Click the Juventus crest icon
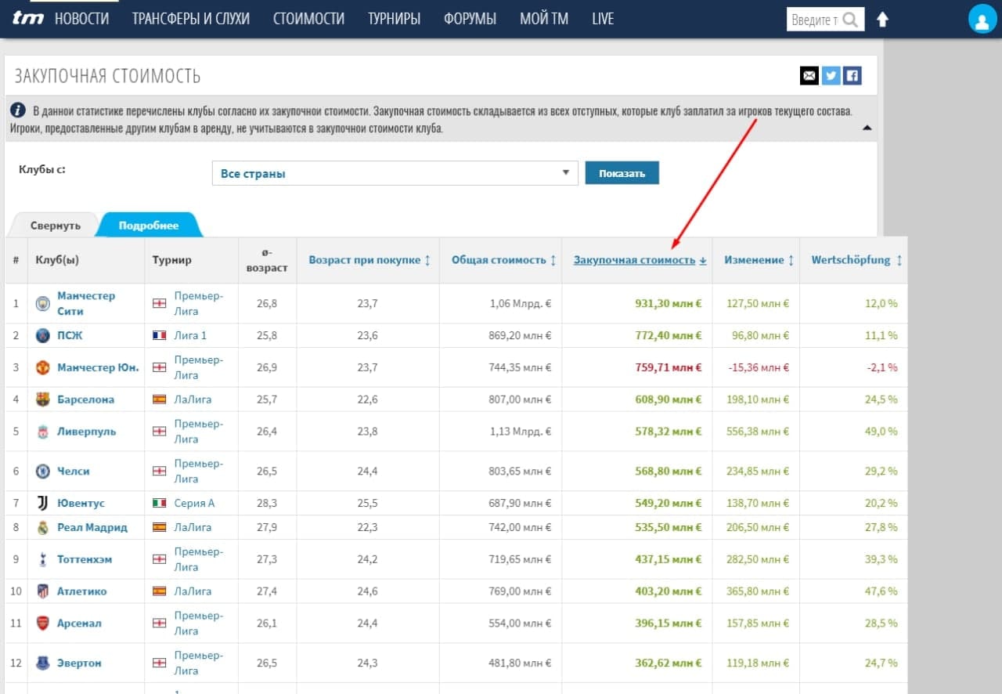1002x694 pixels. (42, 503)
